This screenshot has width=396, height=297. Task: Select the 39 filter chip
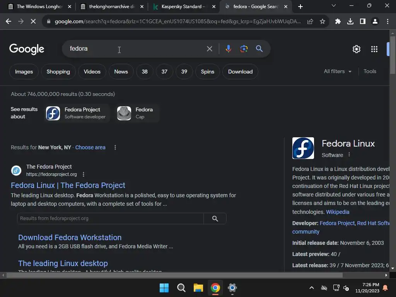click(x=184, y=72)
